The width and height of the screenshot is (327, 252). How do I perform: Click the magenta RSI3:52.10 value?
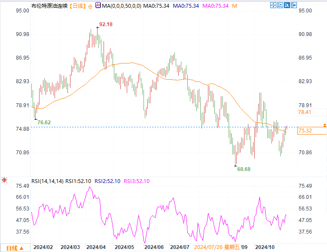click(137, 181)
